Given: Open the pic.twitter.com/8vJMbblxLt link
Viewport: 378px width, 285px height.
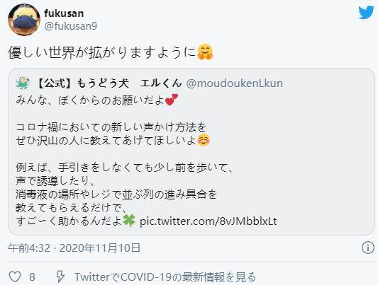Looking at the screenshot, I should 209,221.
